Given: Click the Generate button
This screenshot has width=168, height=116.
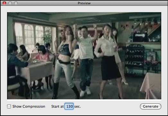Looking at the screenshot, I should click(x=151, y=106).
